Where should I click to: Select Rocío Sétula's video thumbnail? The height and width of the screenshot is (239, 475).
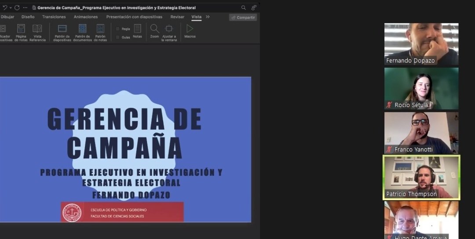(421, 88)
